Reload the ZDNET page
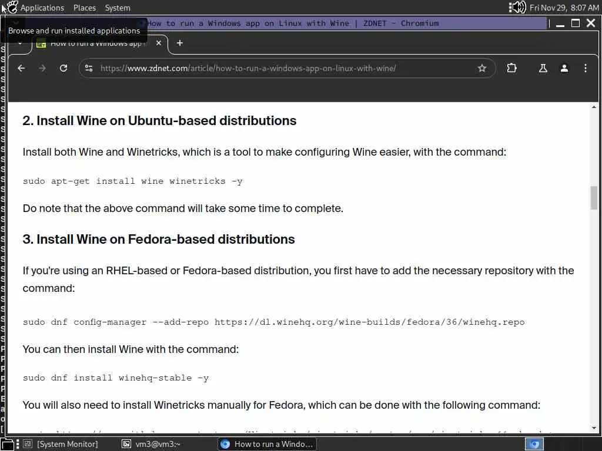 click(x=63, y=68)
